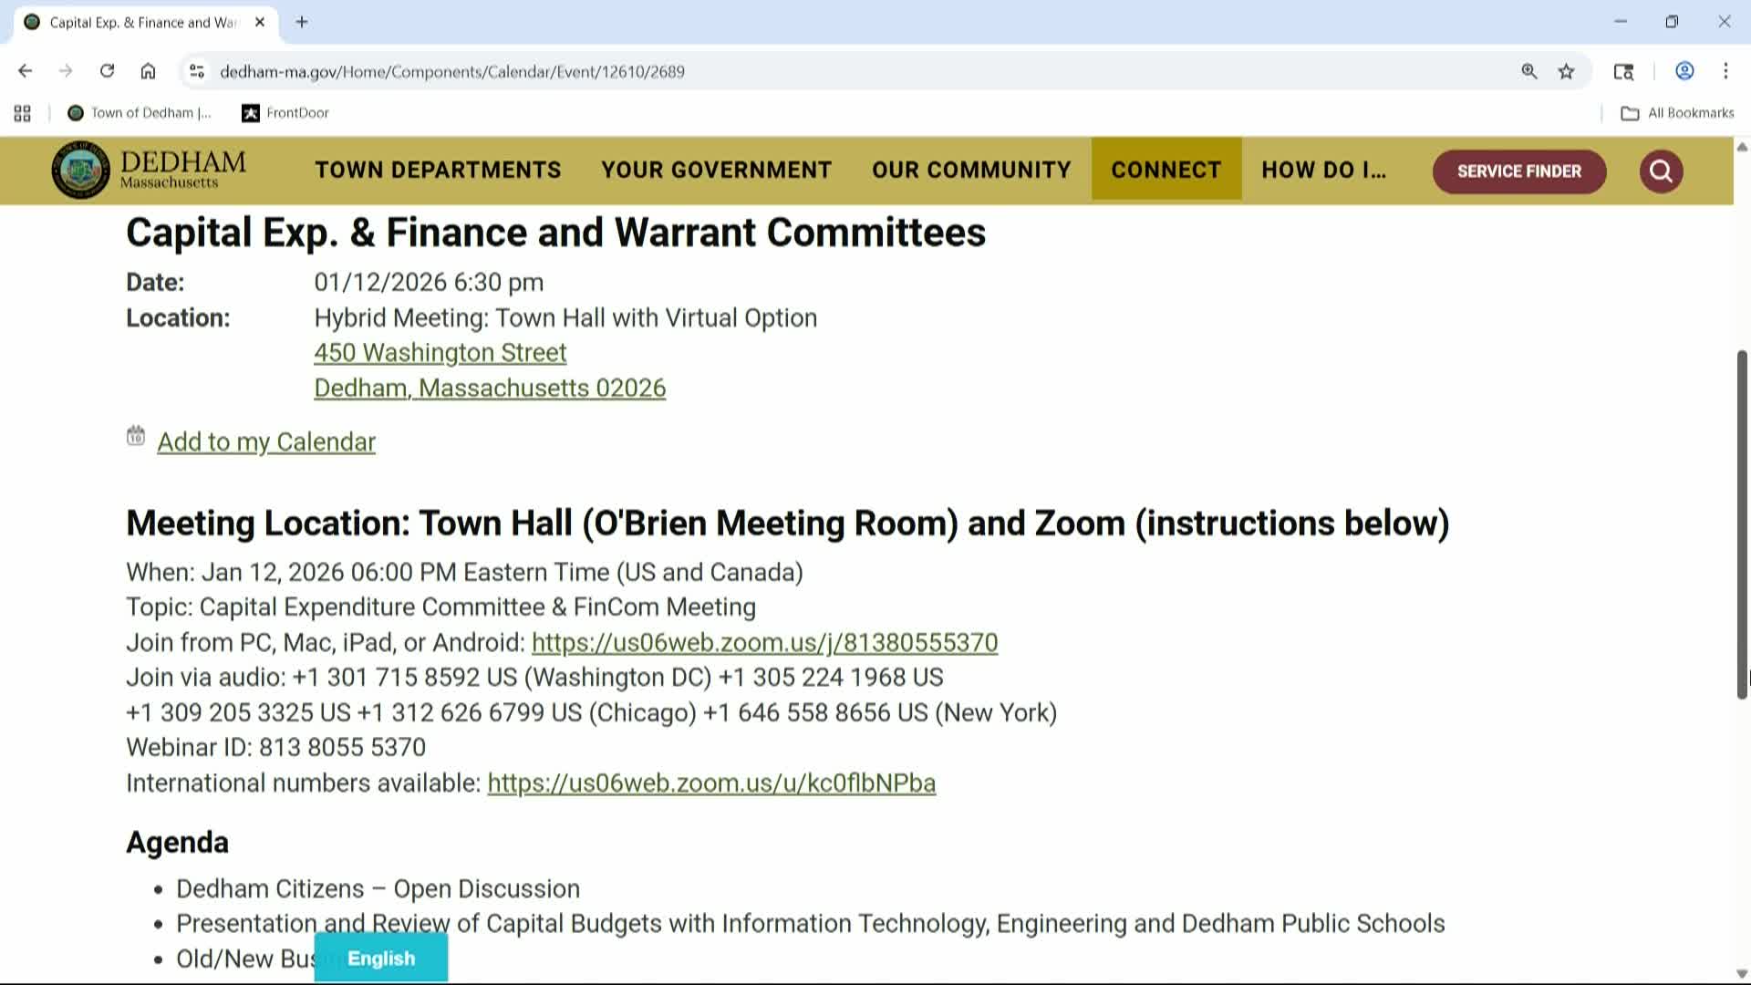The height and width of the screenshot is (985, 1751).
Task: Select Town Departments in navigation
Action: click(x=438, y=170)
